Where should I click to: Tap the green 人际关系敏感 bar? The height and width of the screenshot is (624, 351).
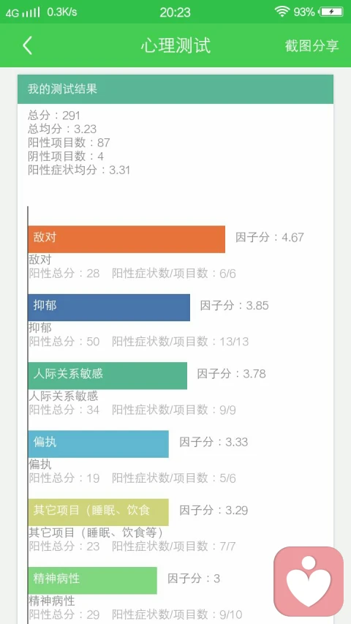(x=107, y=375)
